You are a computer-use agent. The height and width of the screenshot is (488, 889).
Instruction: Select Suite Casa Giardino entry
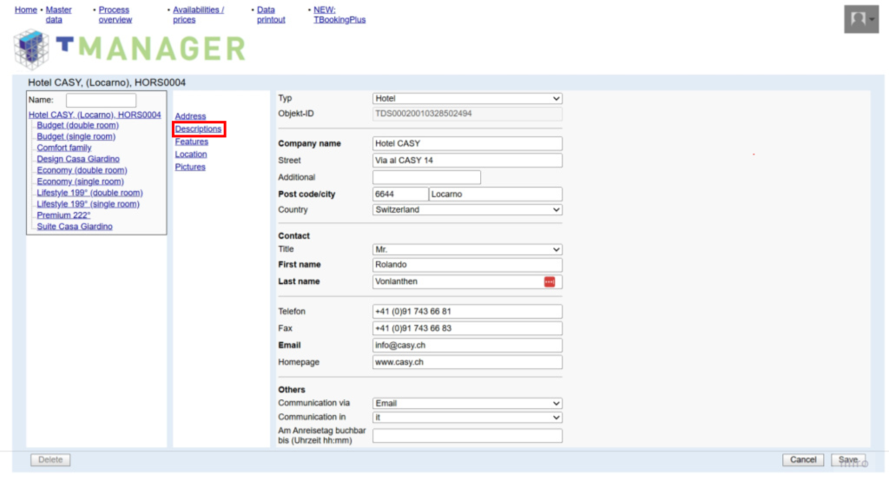tap(75, 227)
